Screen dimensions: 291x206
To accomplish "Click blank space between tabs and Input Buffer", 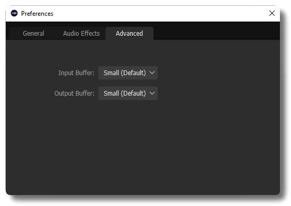I will [142, 53].
